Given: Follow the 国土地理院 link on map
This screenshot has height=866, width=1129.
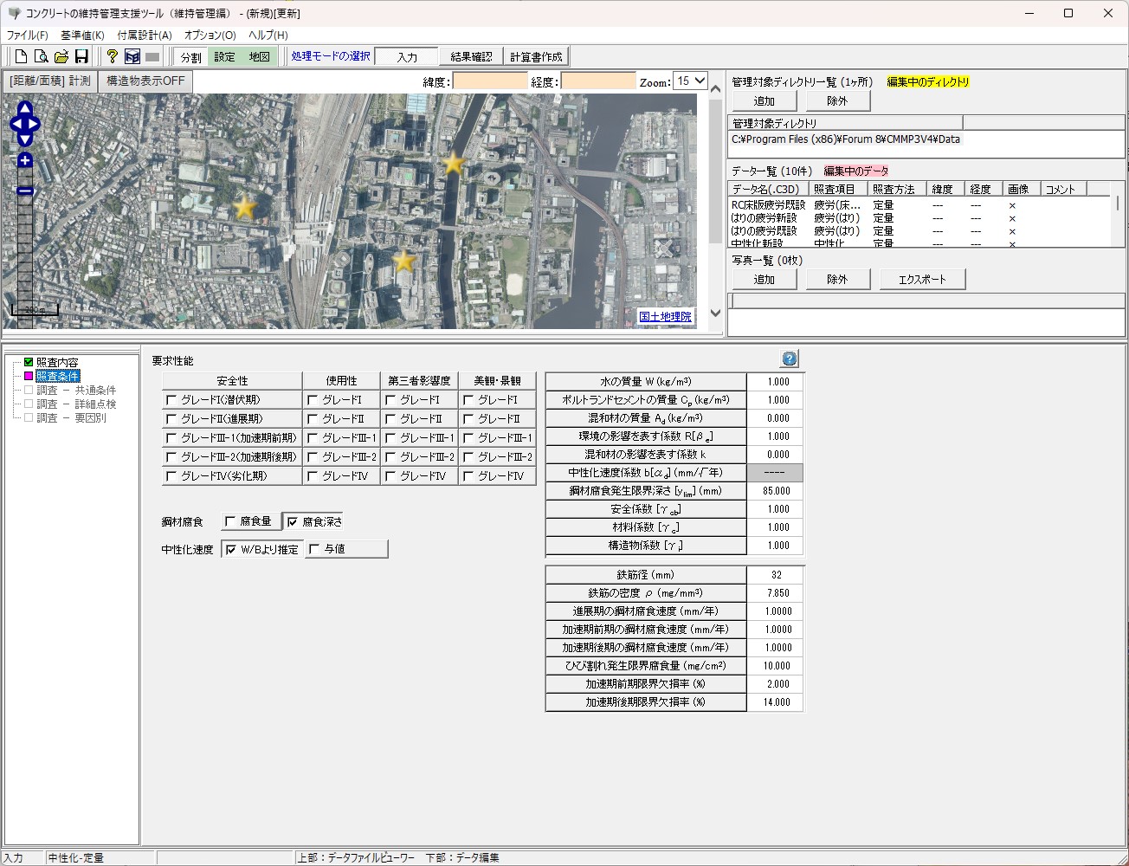Looking at the screenshot, I should [x=665, y=317].
